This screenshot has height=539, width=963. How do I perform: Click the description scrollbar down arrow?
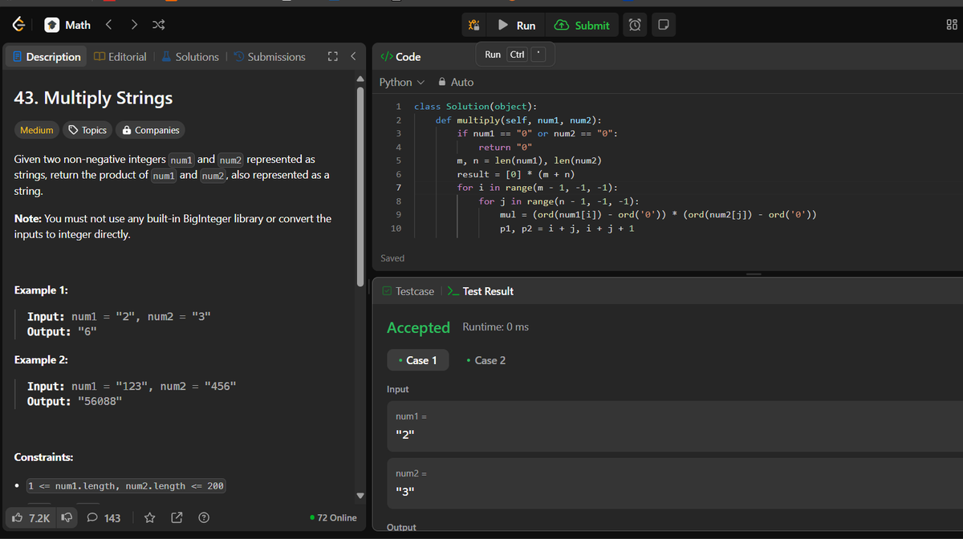(x=360, y=494)
